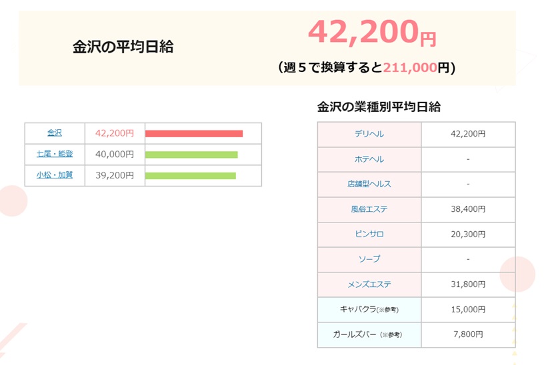Click the red 金沢 wage bar
The width and height of the screenshot is (548, 365).
click(194, 134)
